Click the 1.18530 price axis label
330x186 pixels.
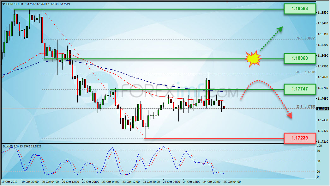click(323, 13)
